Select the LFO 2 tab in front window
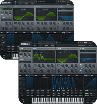This screenshot has height=104, width=97. 61,75
